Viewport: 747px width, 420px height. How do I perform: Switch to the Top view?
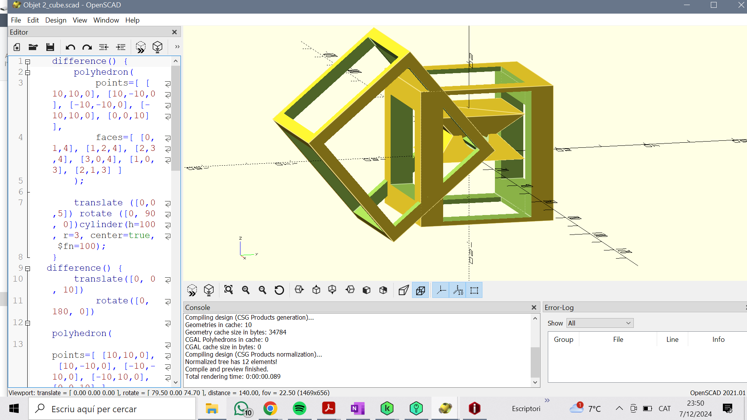[316, 290]
